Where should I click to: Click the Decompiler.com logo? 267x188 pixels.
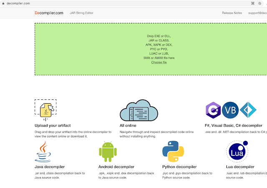pyautogui.click(x=49, y=13)
